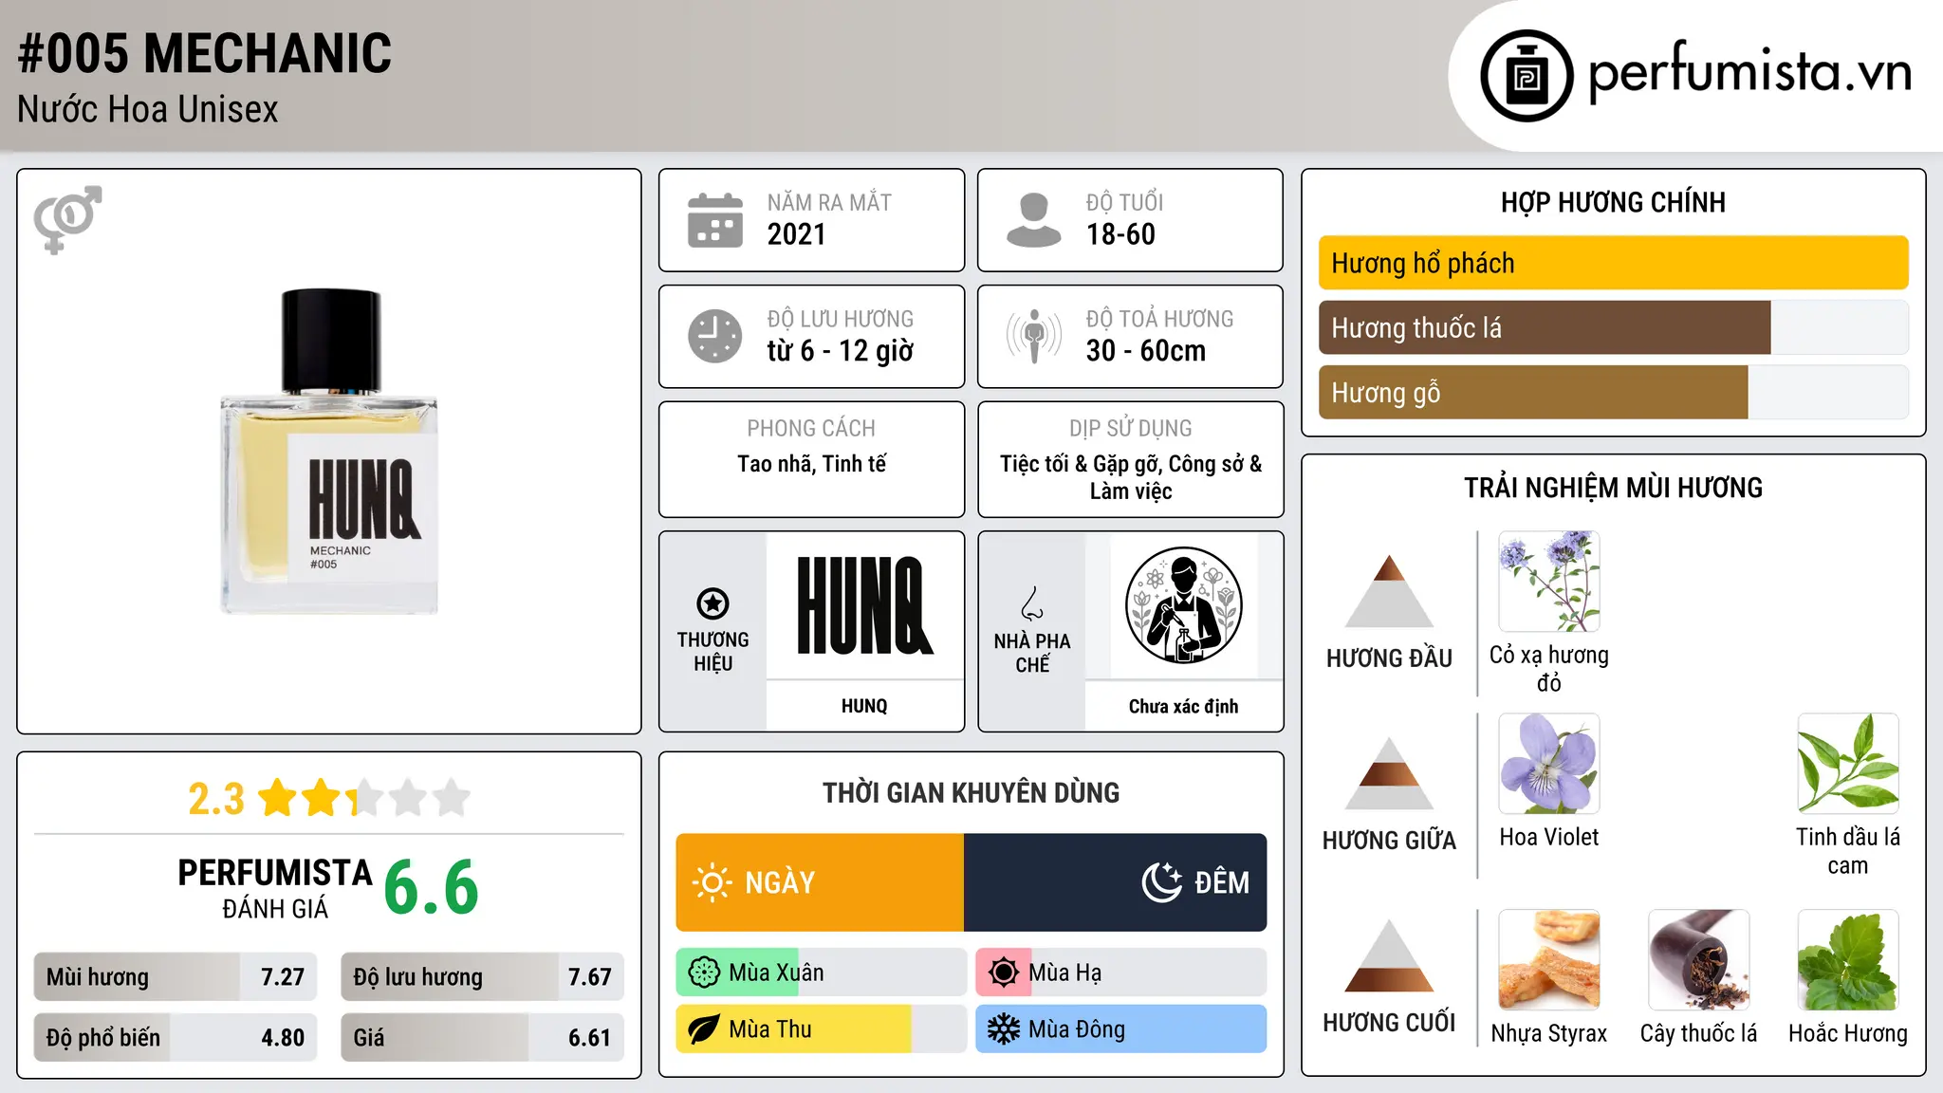Click the 2.3 rating number

pos(216,799)
